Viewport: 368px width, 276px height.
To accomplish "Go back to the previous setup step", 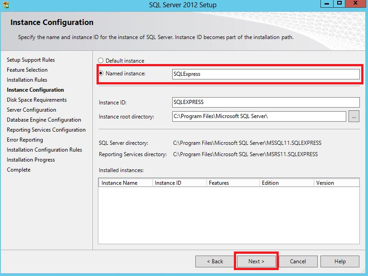I will [215, 261].
